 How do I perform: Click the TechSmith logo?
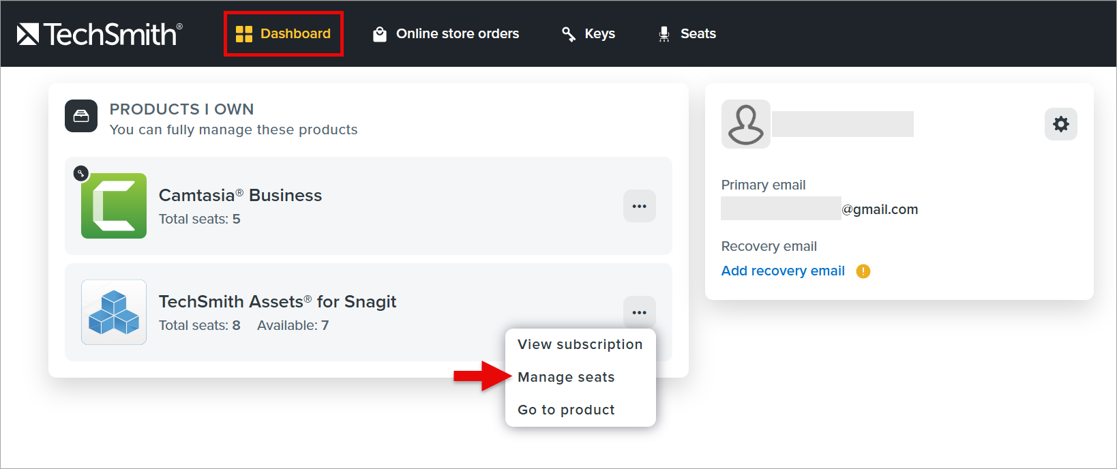pos(100,34)
